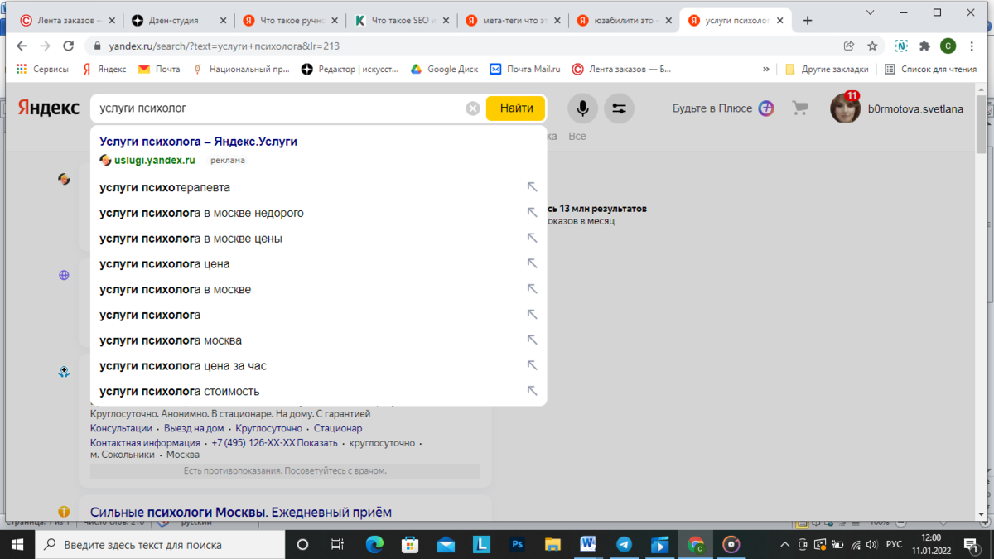This screenshot has width=994, height=559.
Task: Open the search settings sliders icon
Action: pyautogui.click(x=619, y=108)
